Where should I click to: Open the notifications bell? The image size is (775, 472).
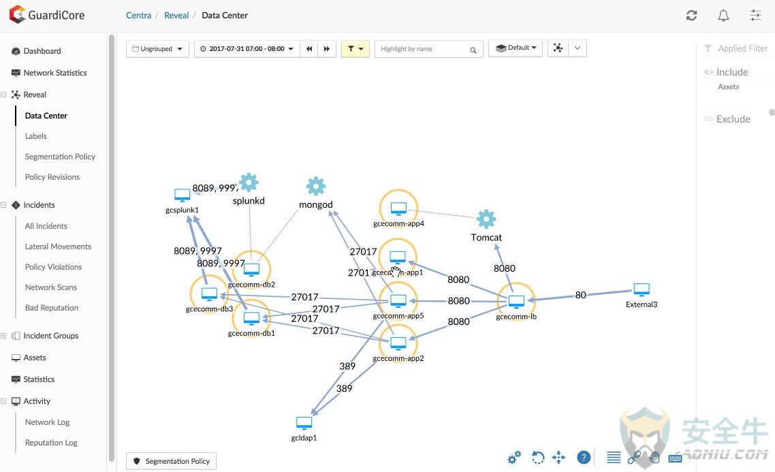tap(723, 15)
